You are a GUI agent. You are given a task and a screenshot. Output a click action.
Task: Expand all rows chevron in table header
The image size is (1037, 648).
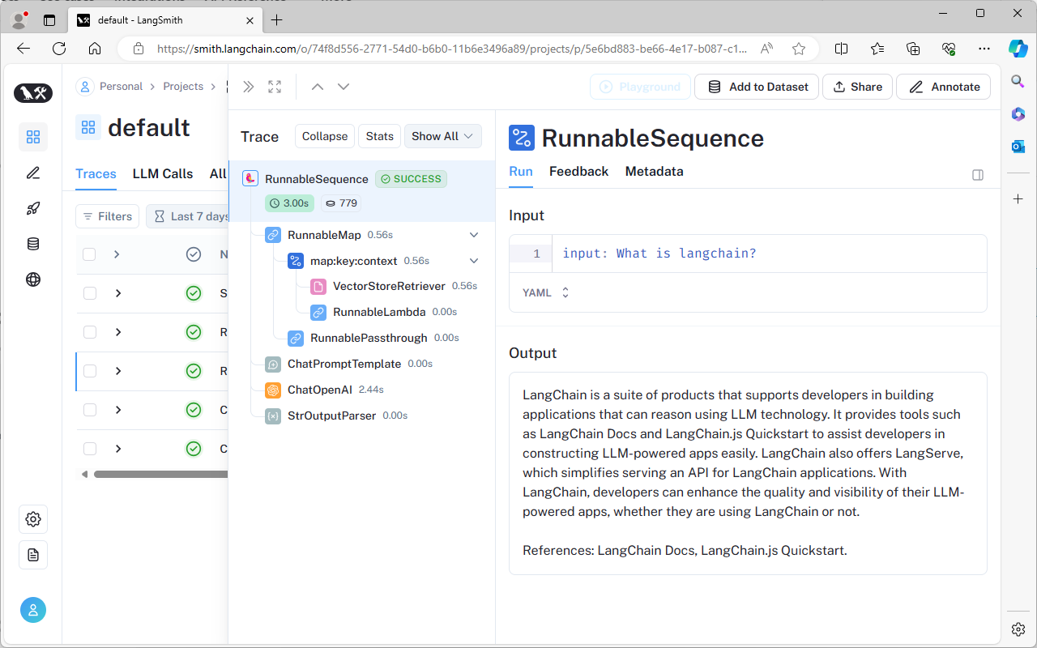tap(117, 254)
